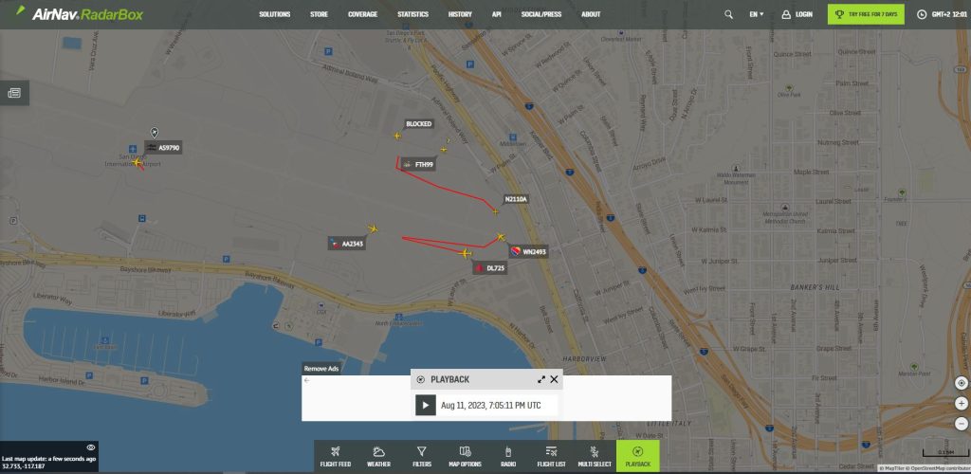Open the API menu item
This screenshot has width=971, height=474.
[x=496, y=14]
